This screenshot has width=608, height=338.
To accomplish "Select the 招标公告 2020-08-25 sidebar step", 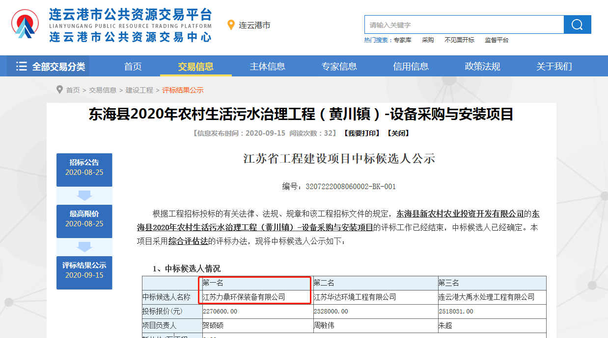I will (84, 169).
